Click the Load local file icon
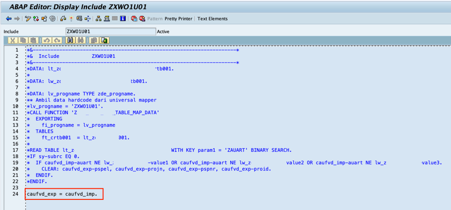Viewport: 451px width, 210px height. coord(104,41)
